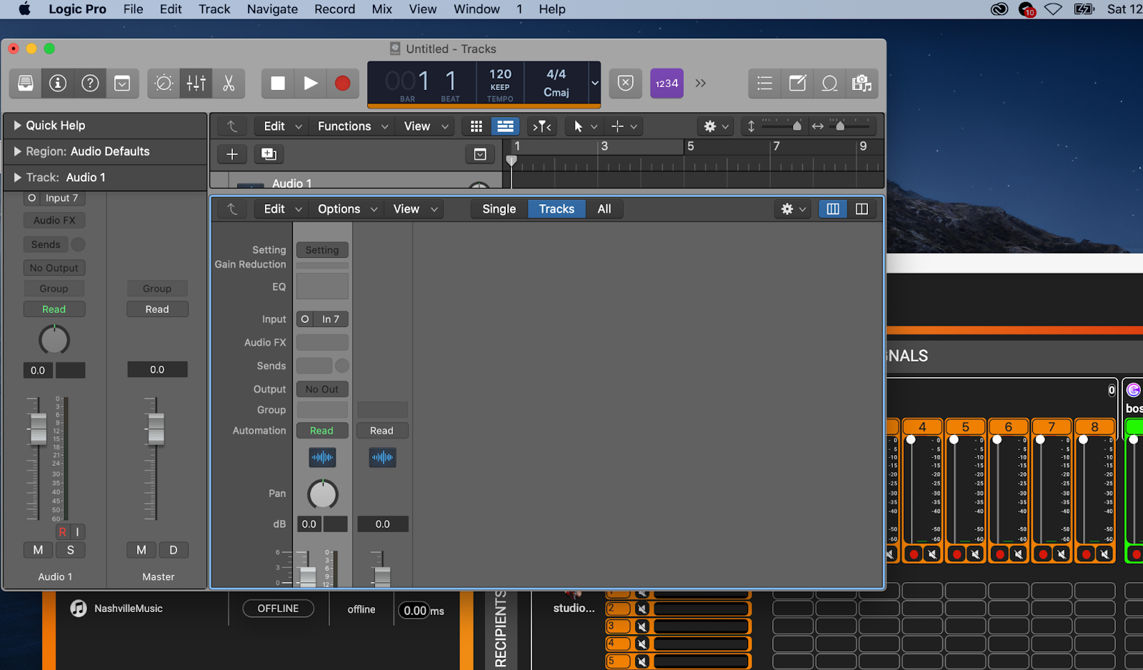This screenshot has height=670, width=1143.
Task: Toggle the Replace mode X button
Action: click(625, 84)
